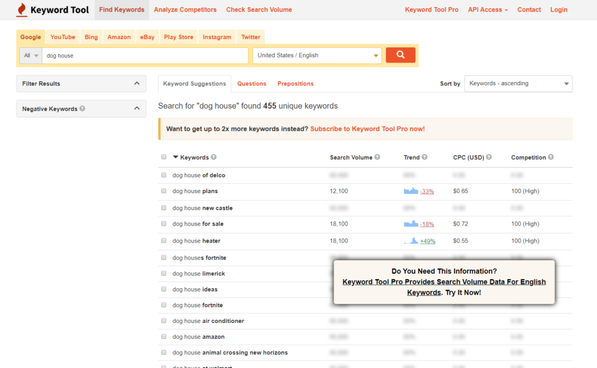
Task: Toggle the Keywords column sort arrow
Action: (175, 157)
